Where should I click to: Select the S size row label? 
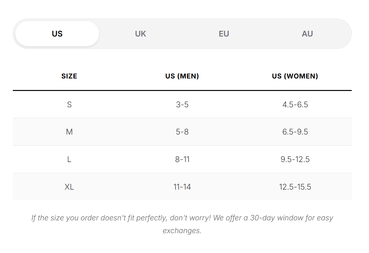(x=69, y=104)
